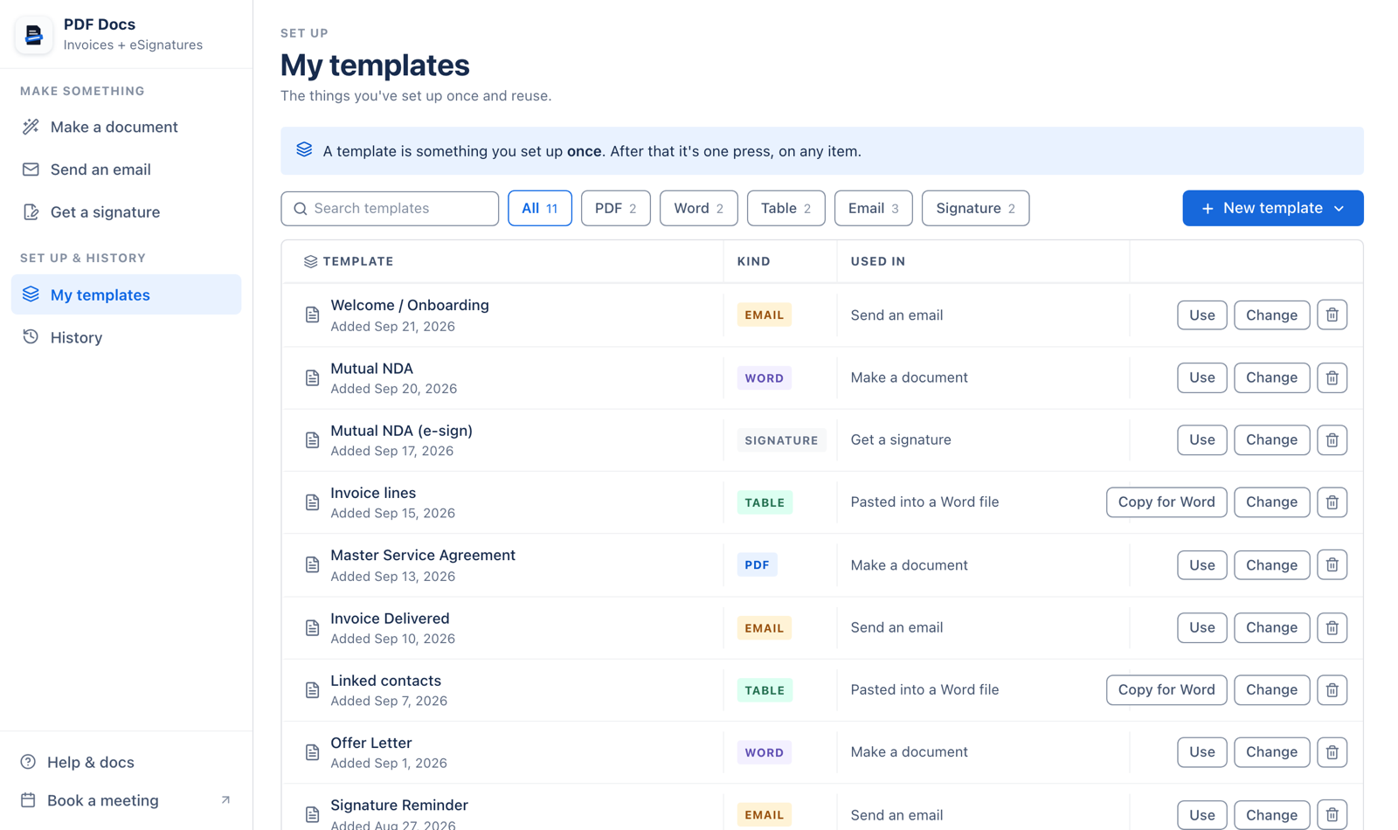
Task: Open the New template dropdown
Action: point(1272,208)
